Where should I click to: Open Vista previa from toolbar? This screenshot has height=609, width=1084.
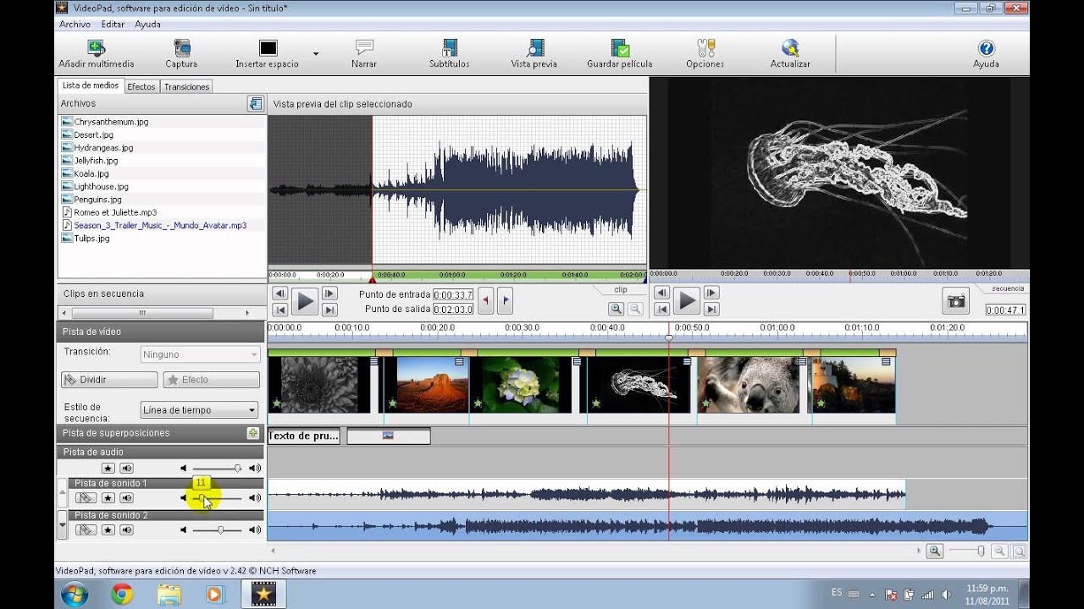(534, 54)
